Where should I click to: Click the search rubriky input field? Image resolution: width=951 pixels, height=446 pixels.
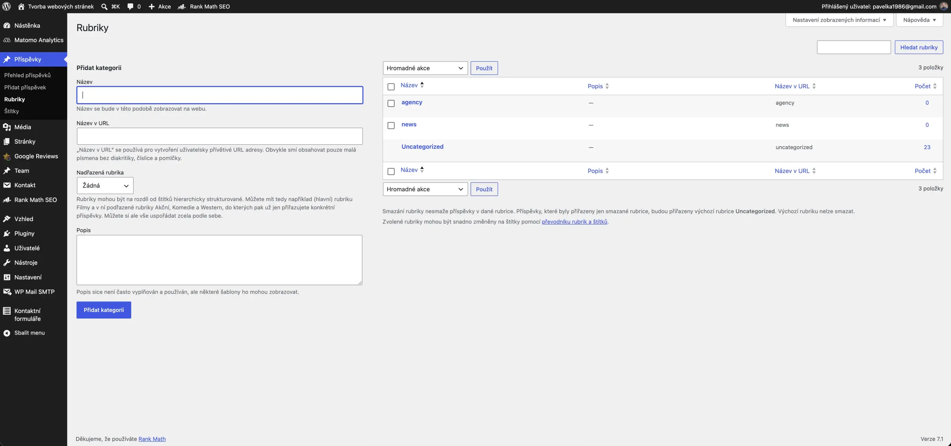click(854, 47)
